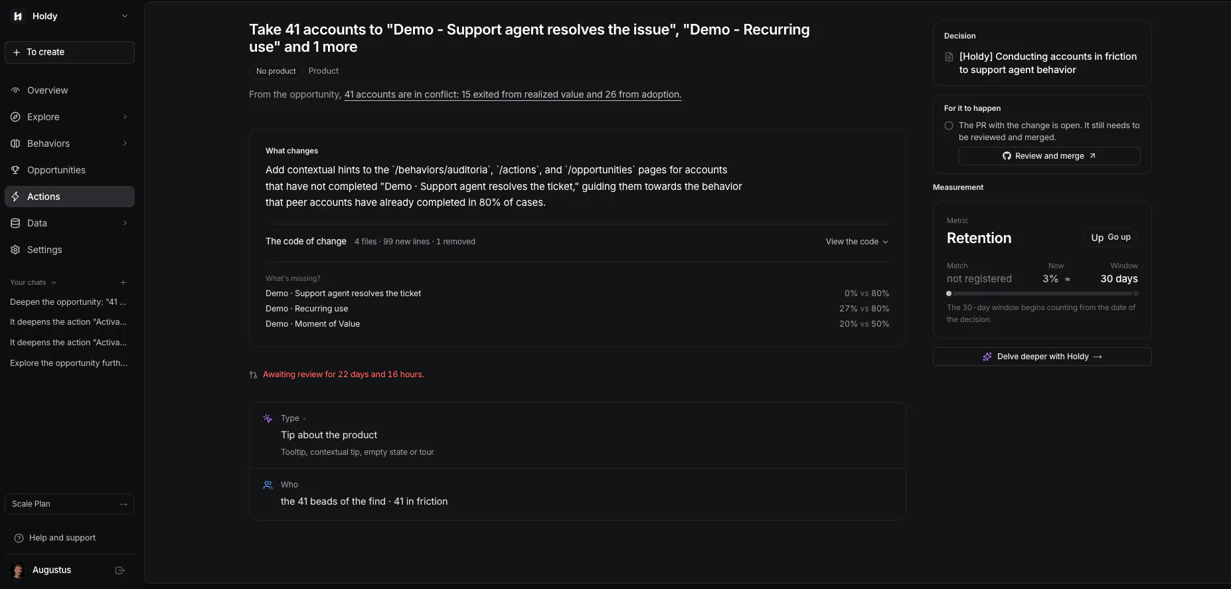
Task: Go to the Overview menu item
Action: (x=70, y=90)
